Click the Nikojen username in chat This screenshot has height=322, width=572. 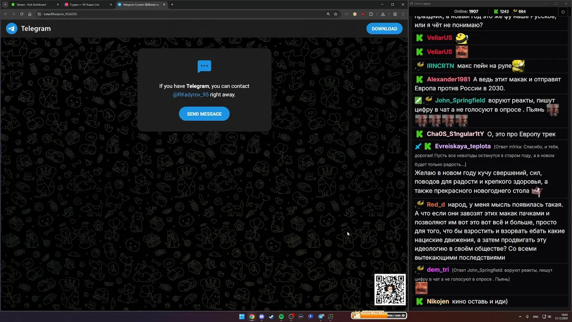pyautogui.click(x=438, y=301)
